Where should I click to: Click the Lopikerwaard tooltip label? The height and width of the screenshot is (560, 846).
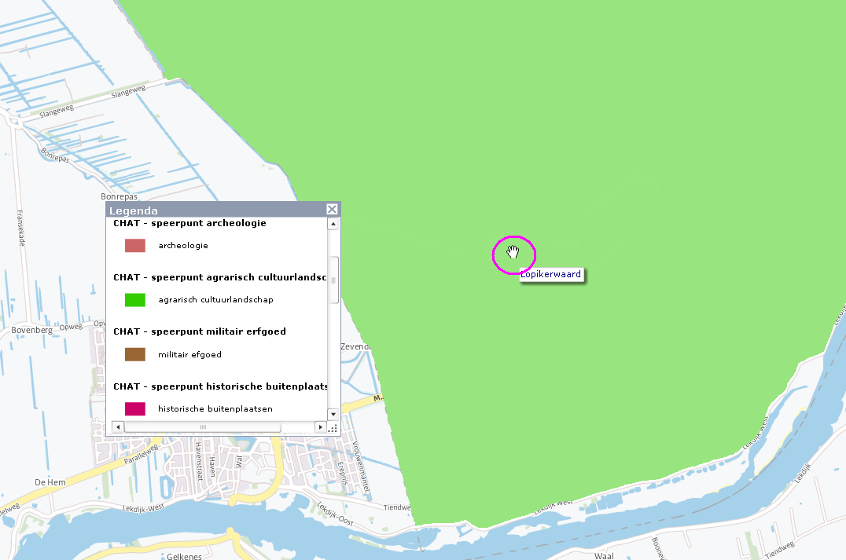pyautogui.click(x=550, y=275)
